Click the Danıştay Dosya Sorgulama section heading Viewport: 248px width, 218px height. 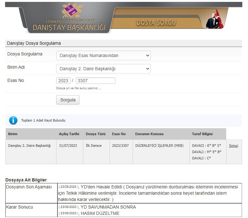[x=34, y=43]
